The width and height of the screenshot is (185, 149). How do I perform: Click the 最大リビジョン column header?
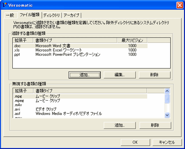132,40
